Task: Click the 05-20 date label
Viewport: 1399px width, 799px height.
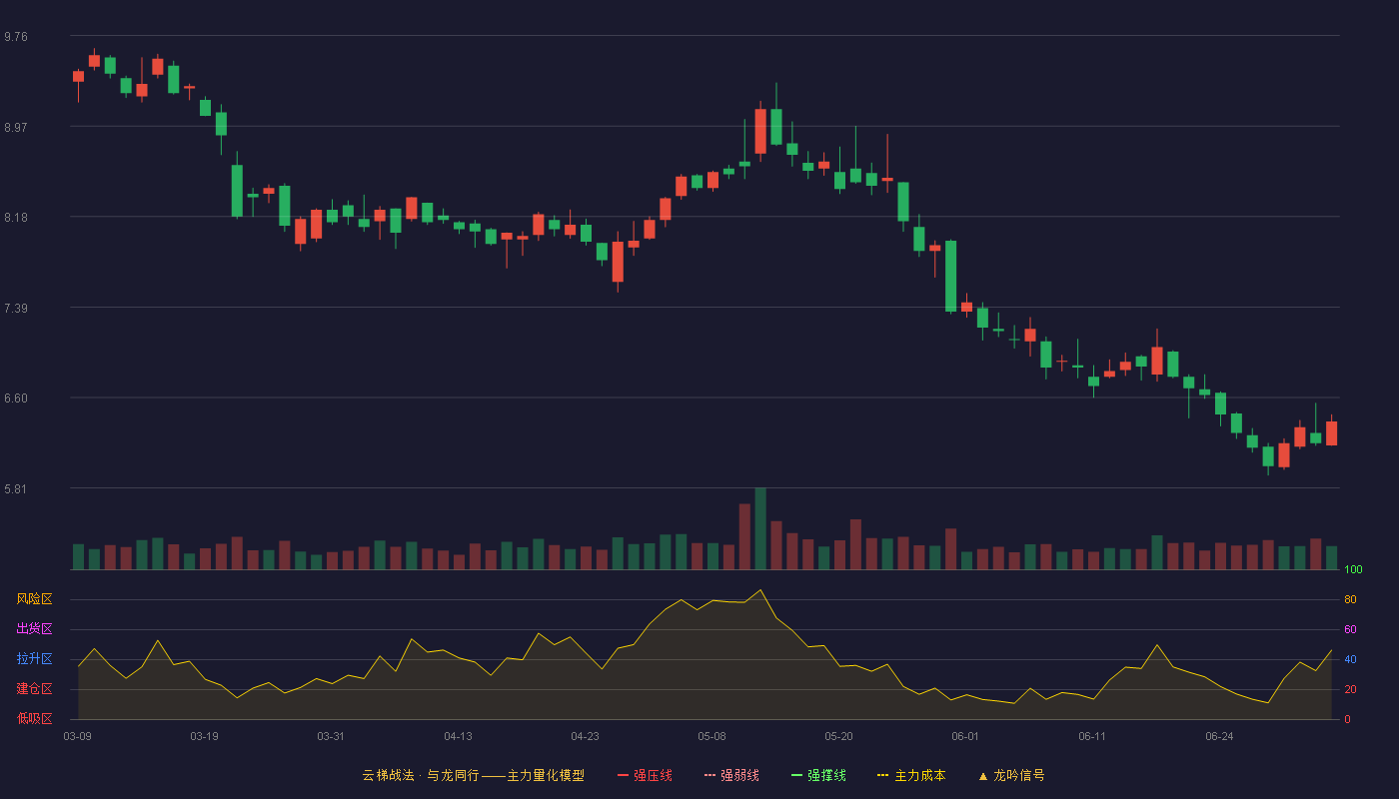Action: (838, 736)
